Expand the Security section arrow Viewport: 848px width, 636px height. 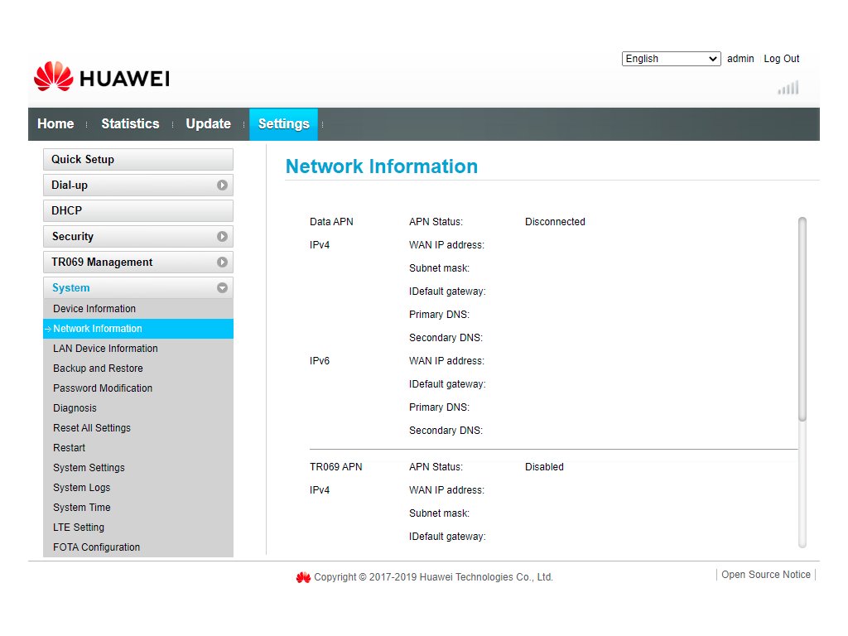222,237
